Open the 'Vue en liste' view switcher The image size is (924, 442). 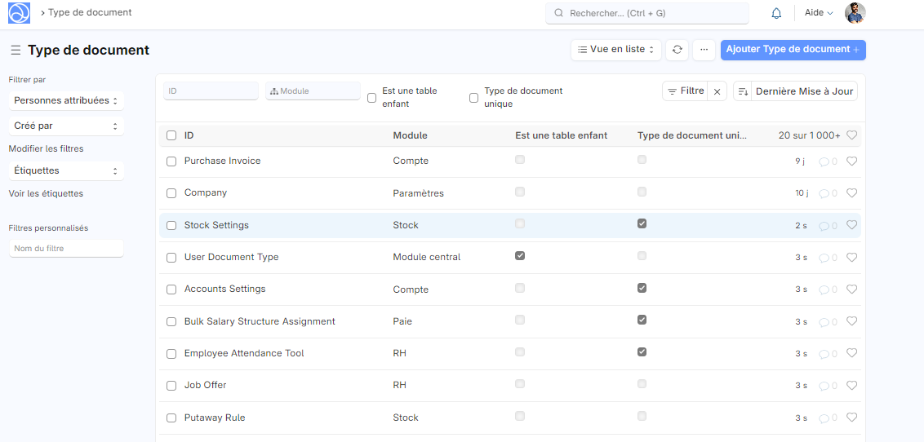pyautogui.click(x=615, y=50)
